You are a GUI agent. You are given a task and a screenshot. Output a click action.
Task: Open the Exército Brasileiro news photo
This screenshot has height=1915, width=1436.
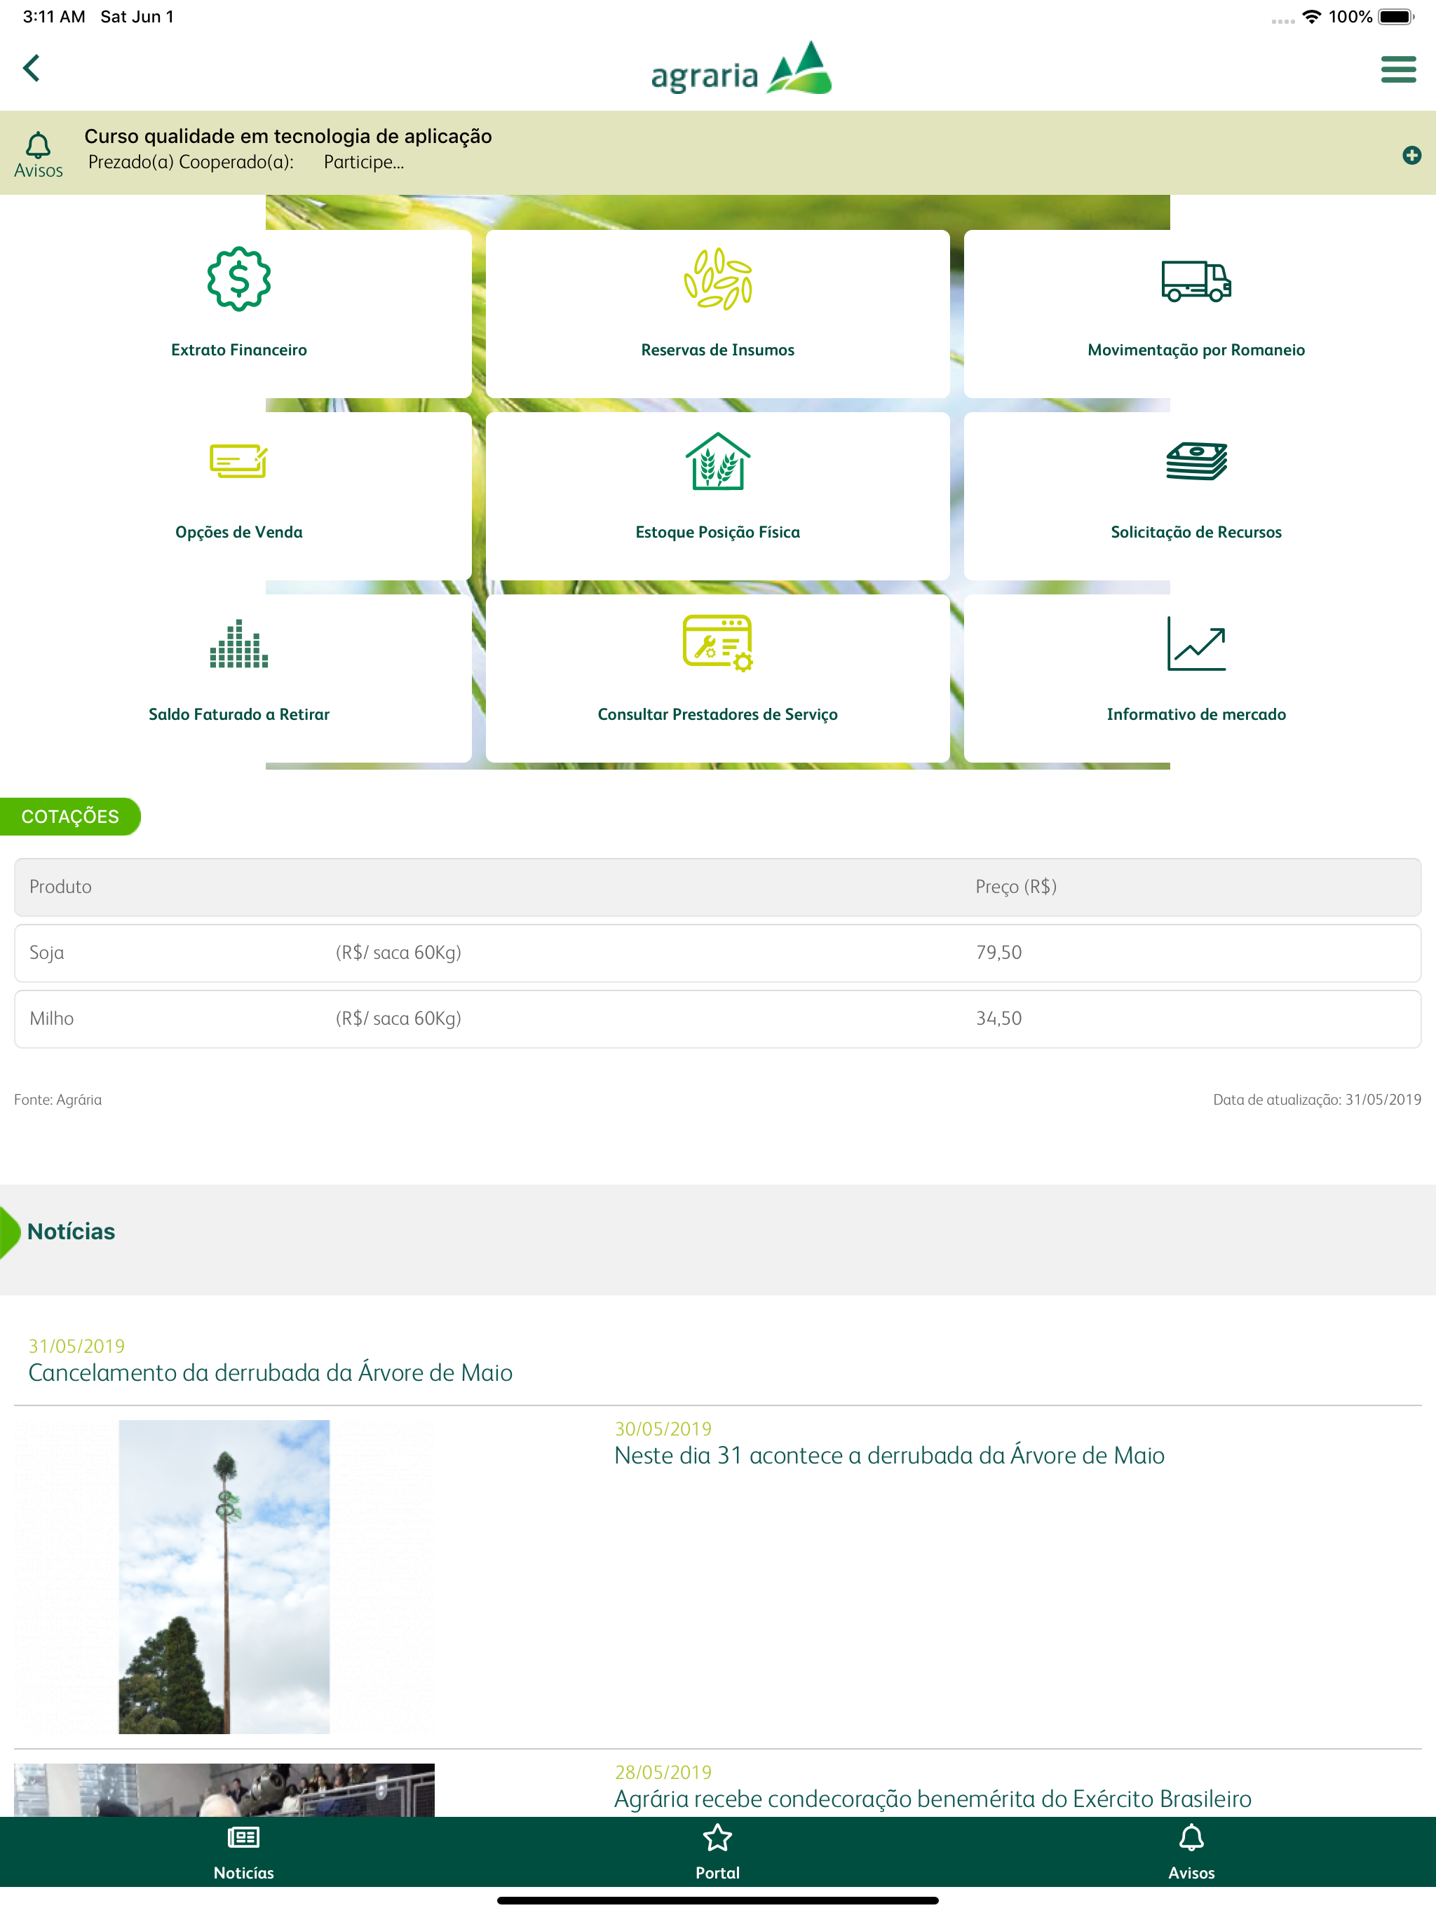[x=224, y=1790]
